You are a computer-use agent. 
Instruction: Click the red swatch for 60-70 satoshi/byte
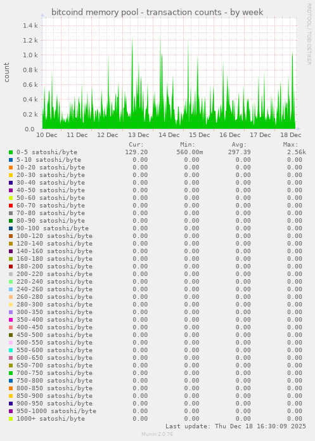[11, 206]
